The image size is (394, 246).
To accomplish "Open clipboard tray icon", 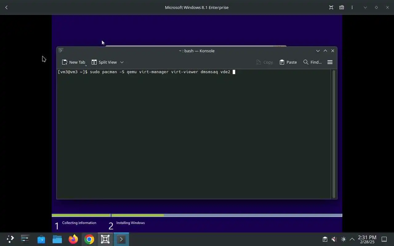I will click(325, 239).
